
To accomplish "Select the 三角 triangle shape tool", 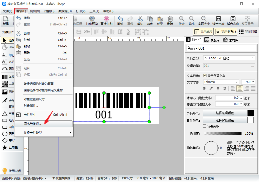I will tap(8, 113).
